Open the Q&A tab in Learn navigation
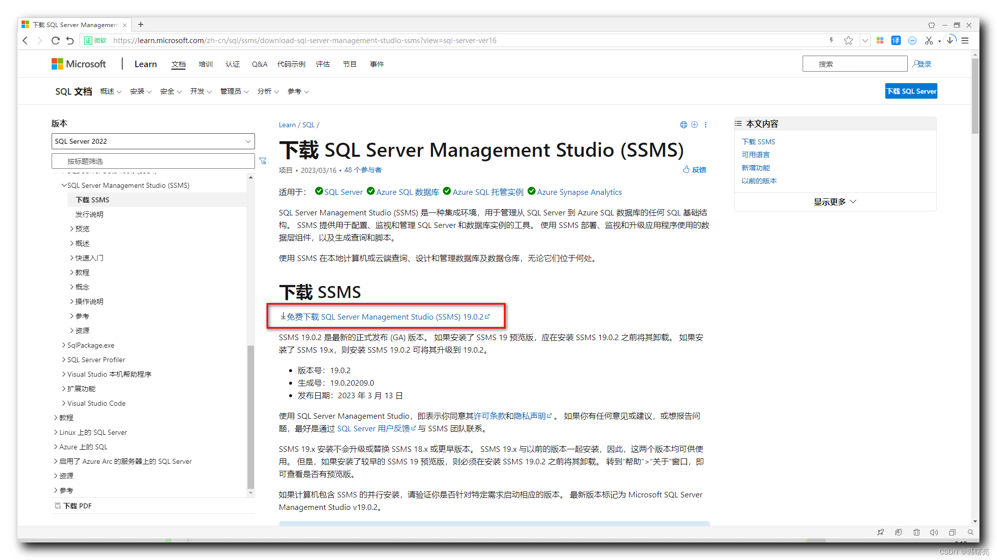The width and height of the screenshot is (997, 560). tap(260, 64)
